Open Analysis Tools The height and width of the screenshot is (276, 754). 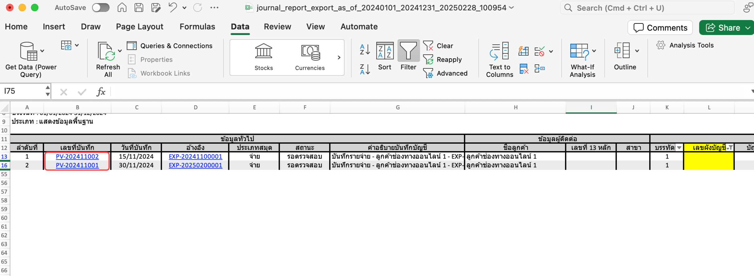[x=685, y=46]
